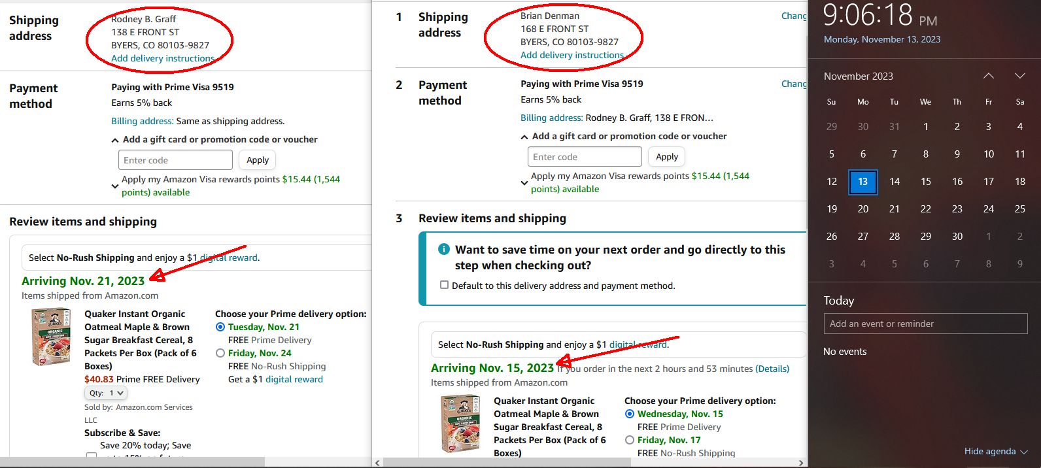Image resolution: width=1041 pixels, height=468 pixels.
Task: Expand Visa rewards points in Rodney Graff's order
Action: click(115, 186)
